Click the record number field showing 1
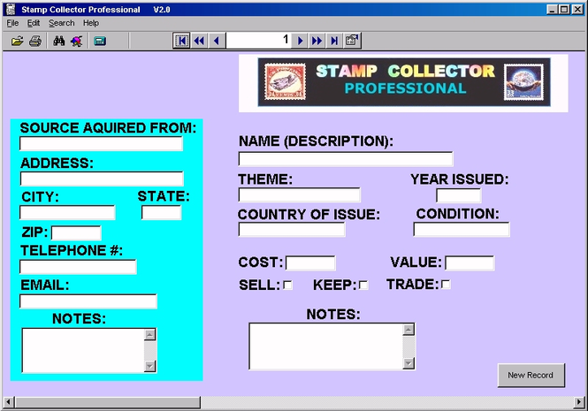The image size is (588, 411). click(x=259, y=40)
